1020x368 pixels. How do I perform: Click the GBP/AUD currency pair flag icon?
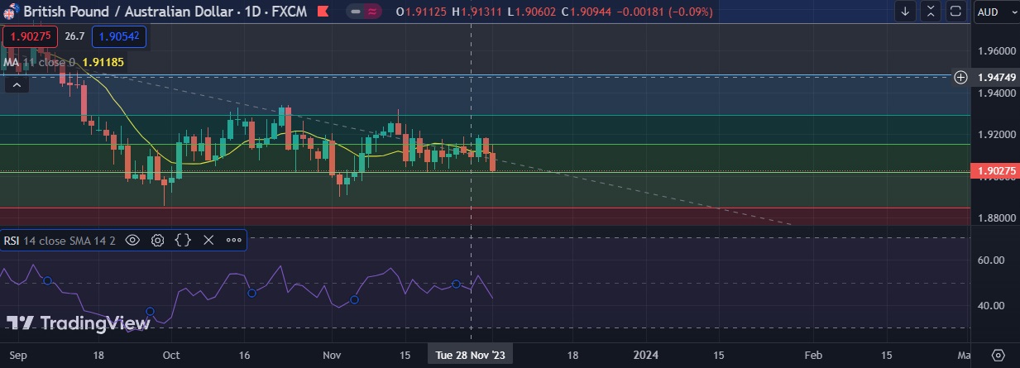point(11,12)
